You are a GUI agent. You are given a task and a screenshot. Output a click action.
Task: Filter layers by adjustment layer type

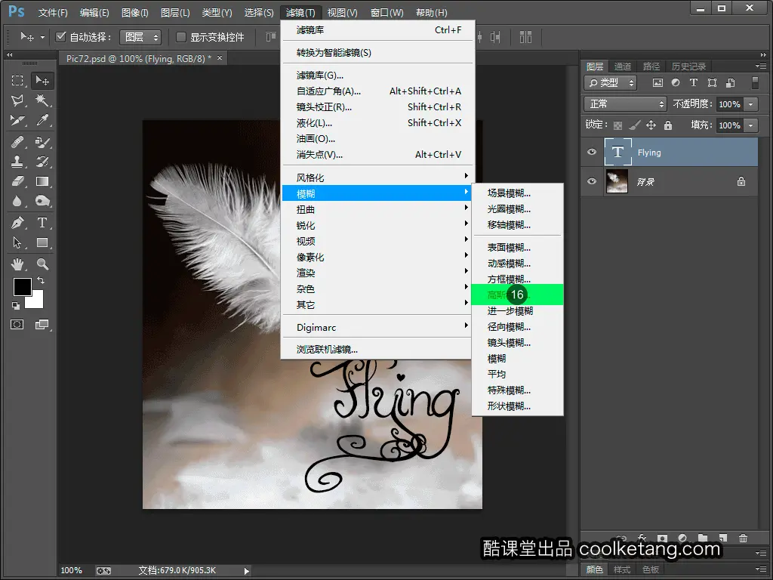pyautogui.click(x=676, y=83)
